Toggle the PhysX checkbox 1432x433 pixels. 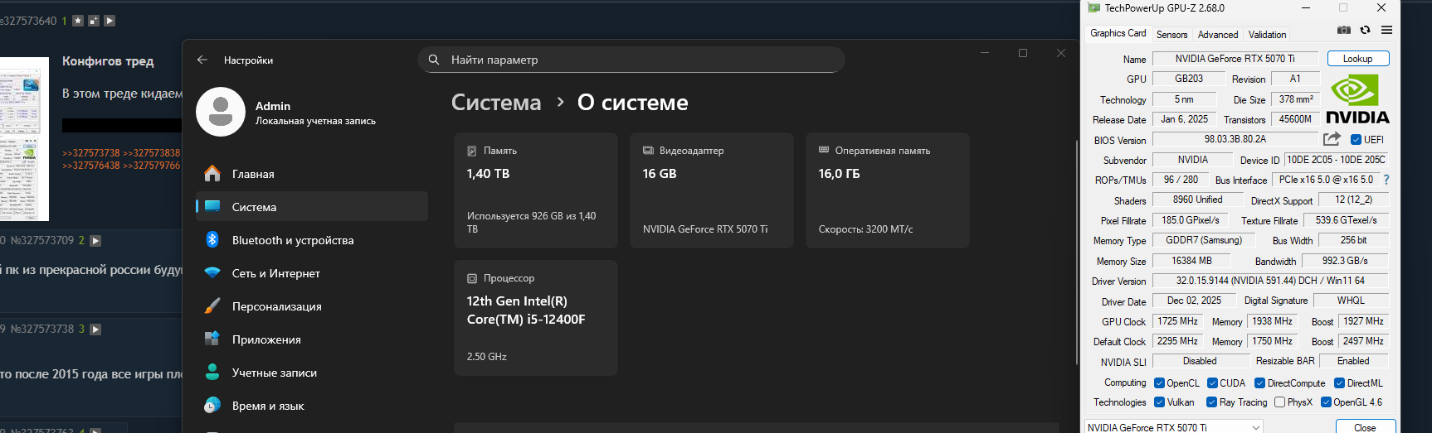click(1279, 402)
